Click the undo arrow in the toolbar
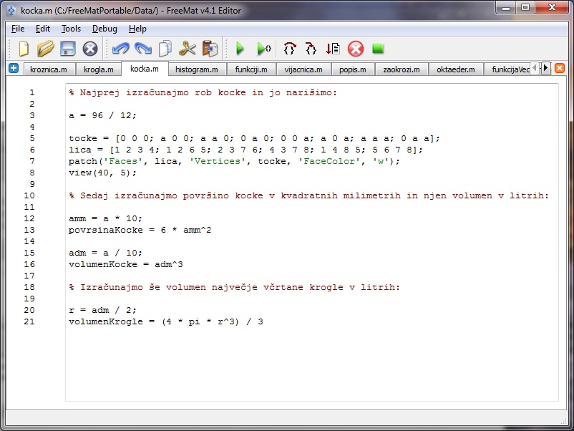The height and width of the screenshot is (431, 574). click(x=120, y=49)
